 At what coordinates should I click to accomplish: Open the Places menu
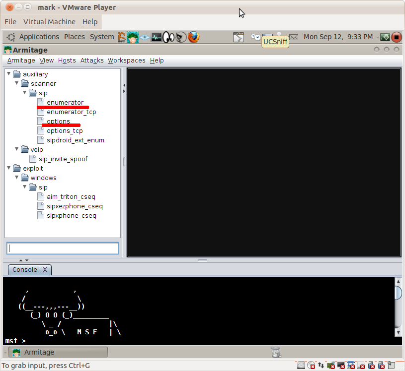coord(75,37)
